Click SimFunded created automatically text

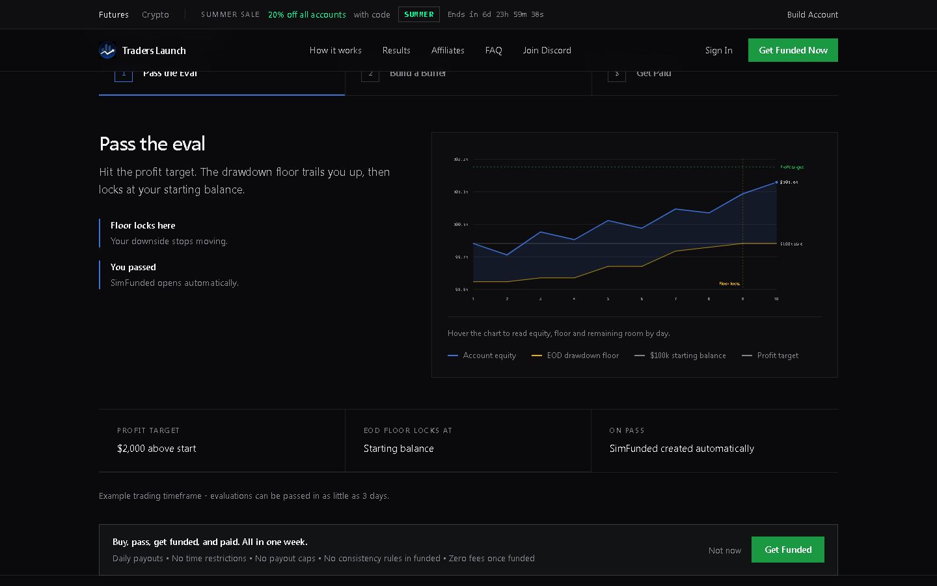682,449
